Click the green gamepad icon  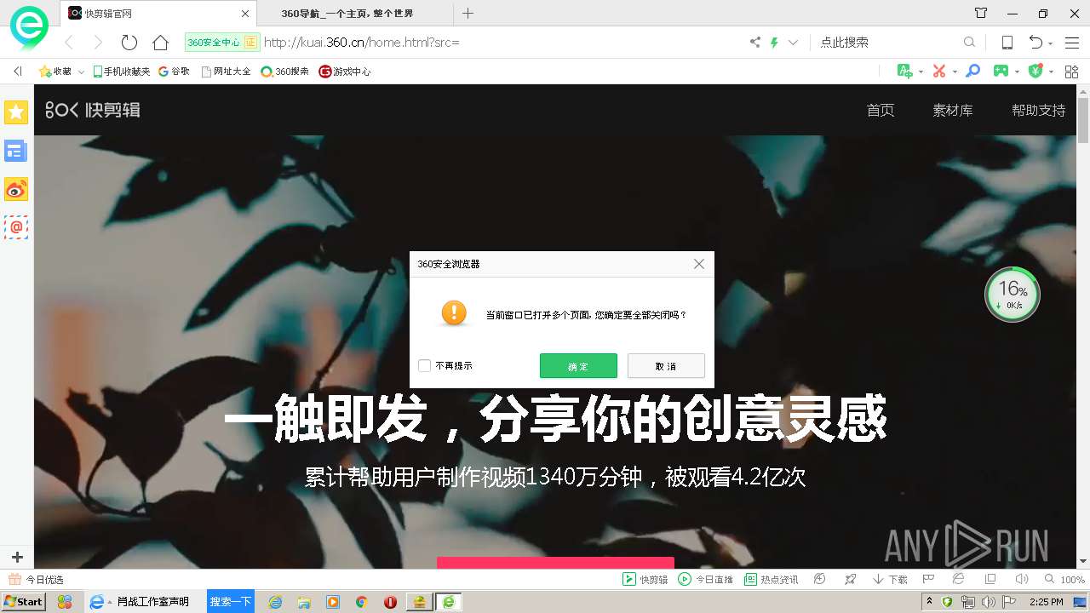click(1001, 71)
